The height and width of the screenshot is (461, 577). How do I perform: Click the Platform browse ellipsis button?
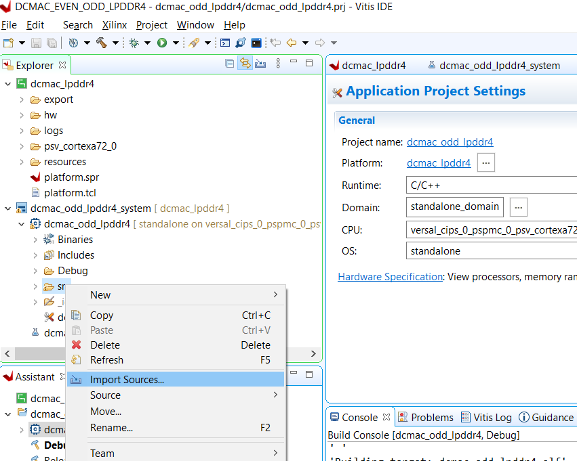[486, 163]
